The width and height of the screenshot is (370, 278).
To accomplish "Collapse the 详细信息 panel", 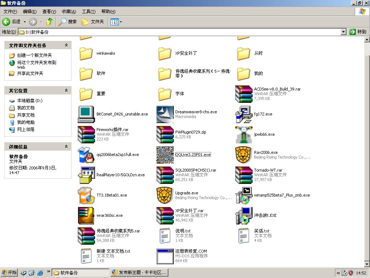I will pyautogui.click(x=66, y=147).
